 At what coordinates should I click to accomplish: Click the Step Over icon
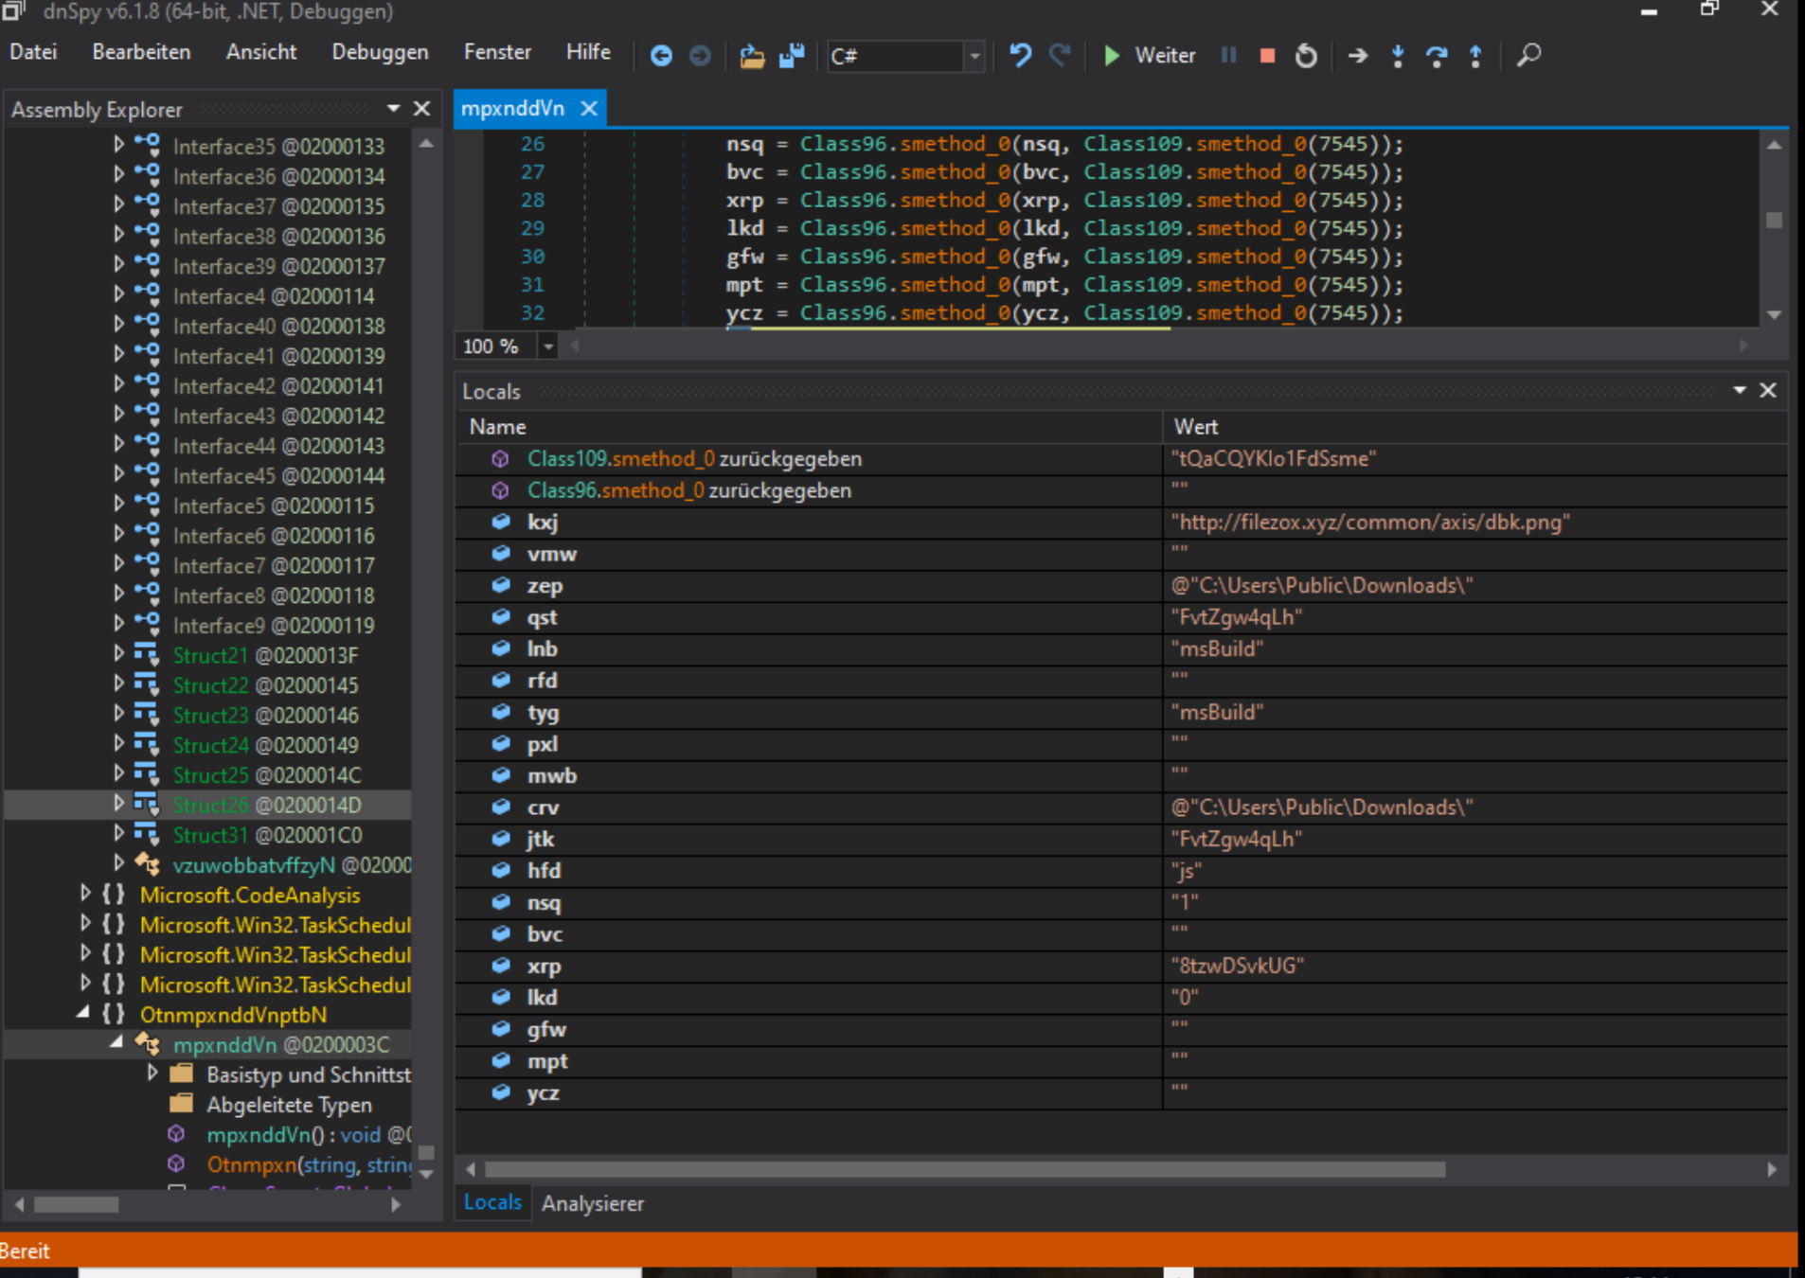(1437, 56)
